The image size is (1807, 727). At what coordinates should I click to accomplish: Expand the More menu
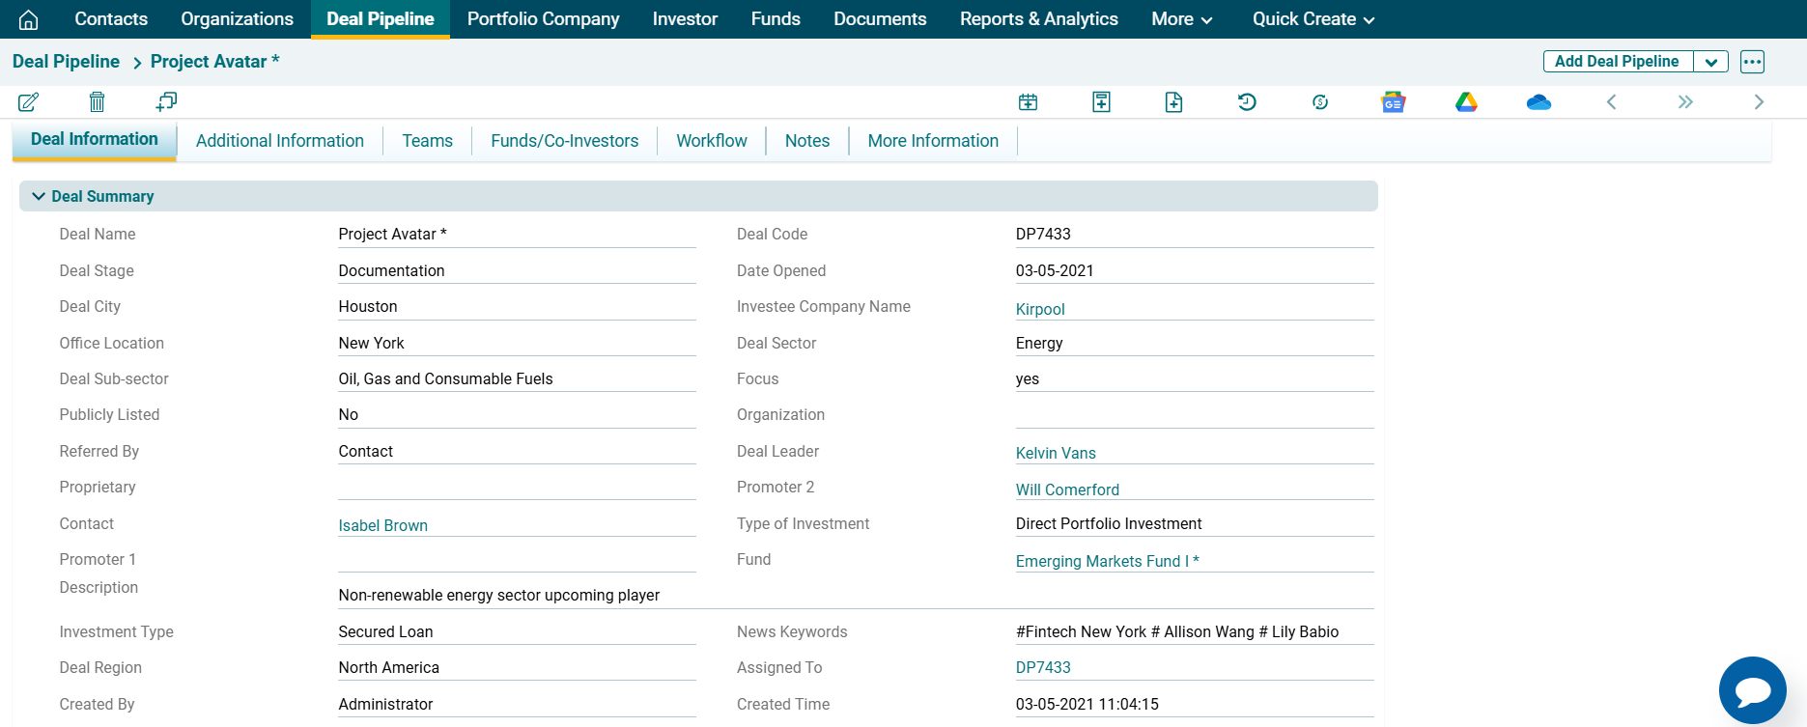(1181, 19)
